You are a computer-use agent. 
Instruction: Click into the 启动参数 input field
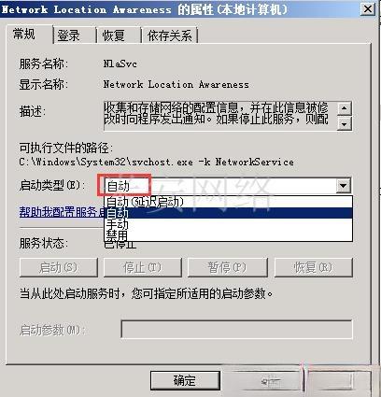click(236, 329)
